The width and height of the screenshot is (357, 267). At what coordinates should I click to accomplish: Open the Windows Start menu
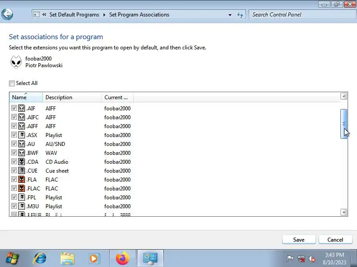pos(12,258)
